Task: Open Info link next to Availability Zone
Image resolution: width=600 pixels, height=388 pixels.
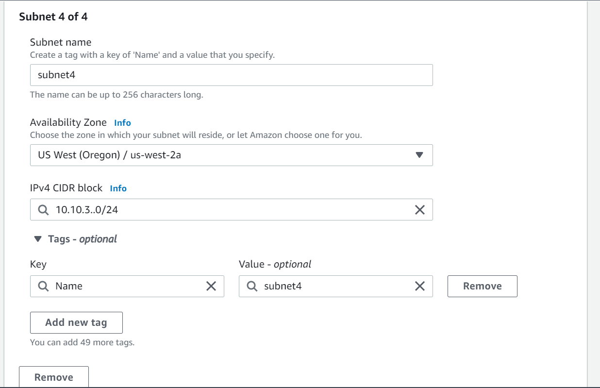Action: (x=122, y=123)
